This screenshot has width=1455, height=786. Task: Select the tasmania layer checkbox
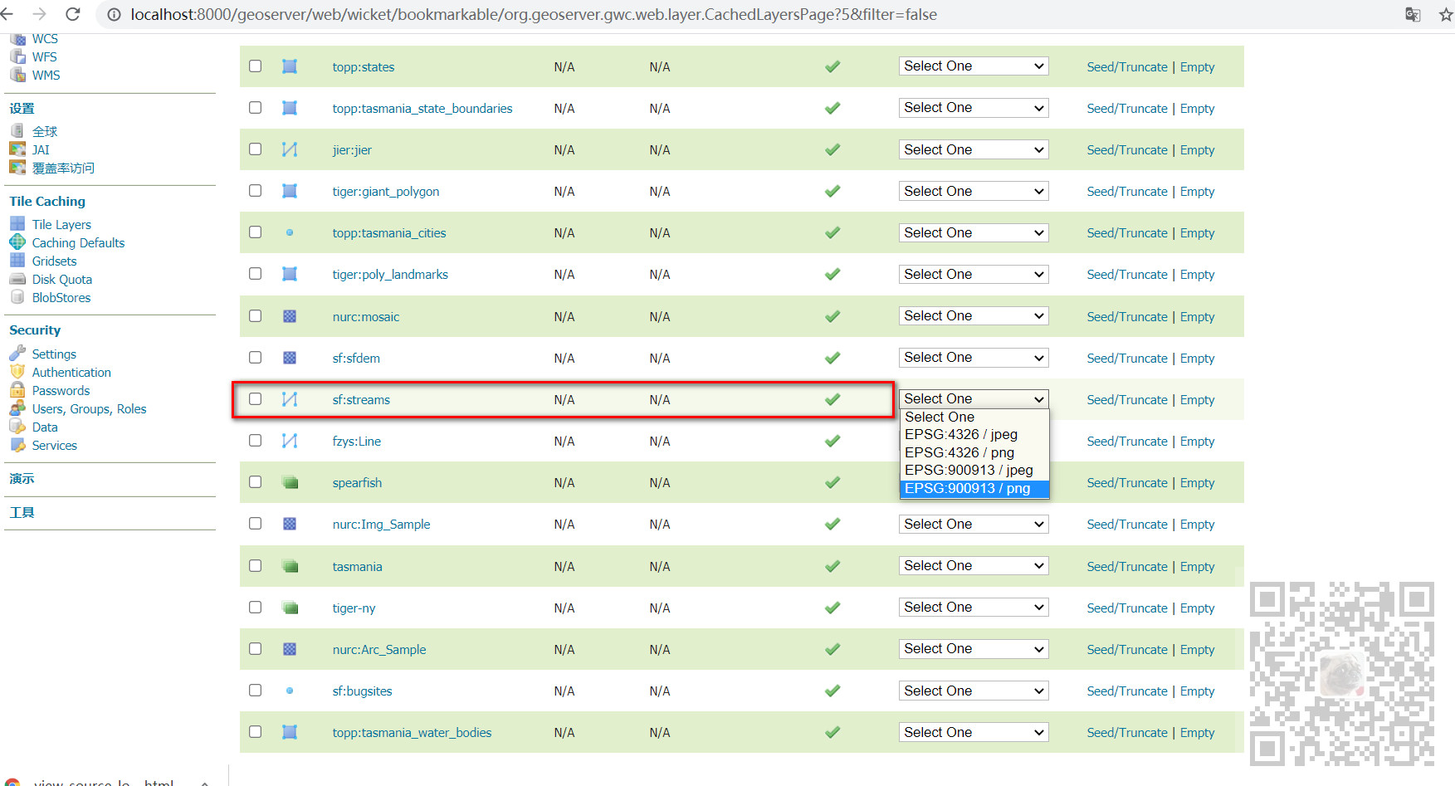[x=256, y=566]
